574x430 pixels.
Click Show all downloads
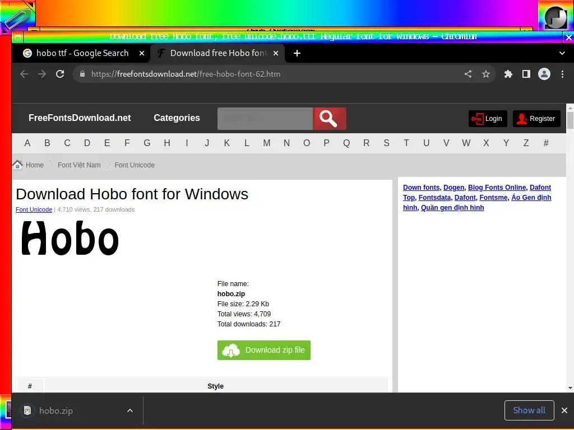[x=529, y=410]
